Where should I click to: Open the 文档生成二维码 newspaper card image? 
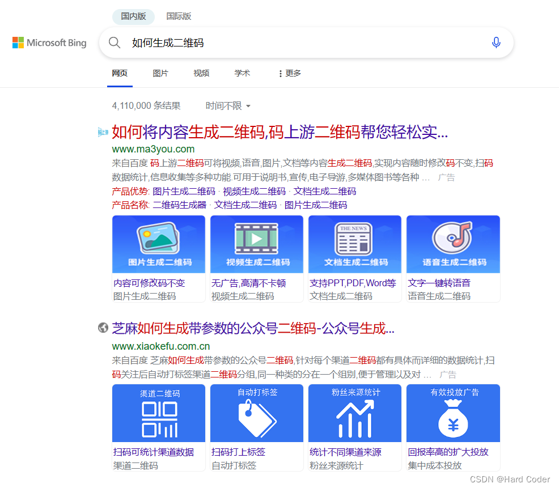pyautogui.click(x=355, y=244)
